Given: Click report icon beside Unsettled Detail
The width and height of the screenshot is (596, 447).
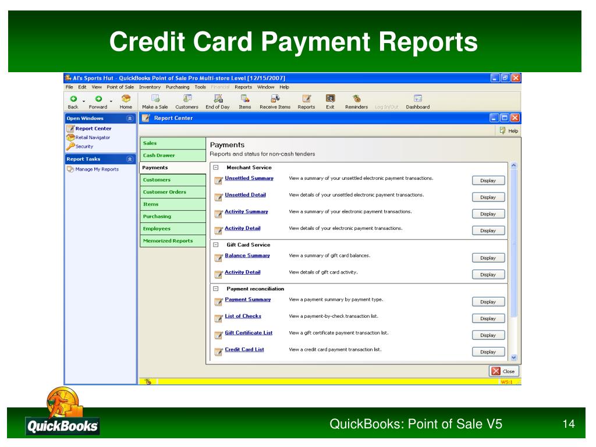Looking at the screenshot, I should pyautogui.click(x=219, y=197).
